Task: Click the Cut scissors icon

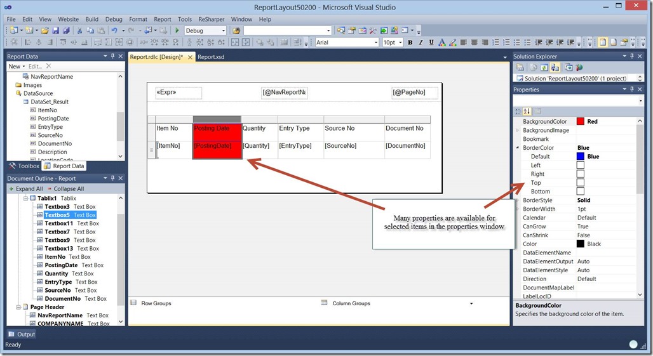Action: point(79,30)
